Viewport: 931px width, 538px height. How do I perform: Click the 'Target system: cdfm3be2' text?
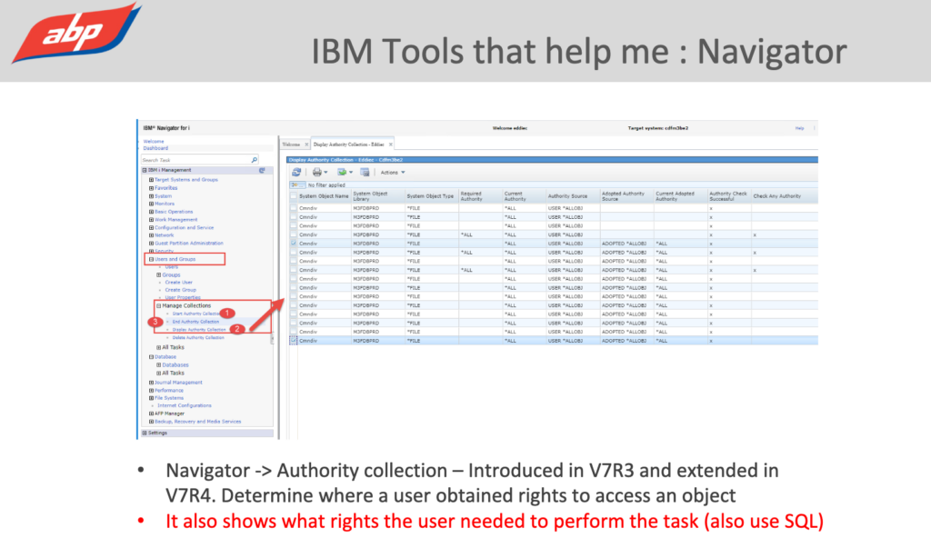tap(658, 128)
